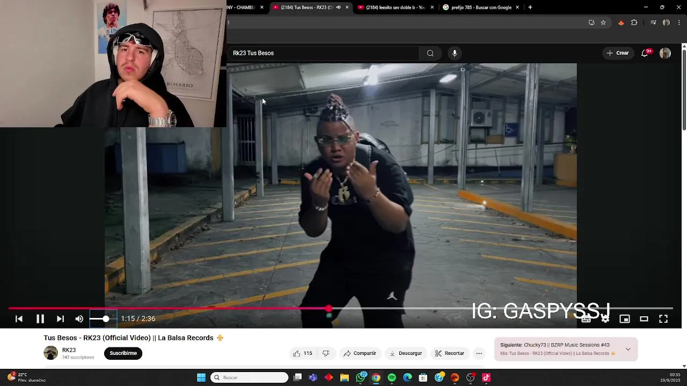
Task: Close the leexito sev doble b tab
Action: 432,8
